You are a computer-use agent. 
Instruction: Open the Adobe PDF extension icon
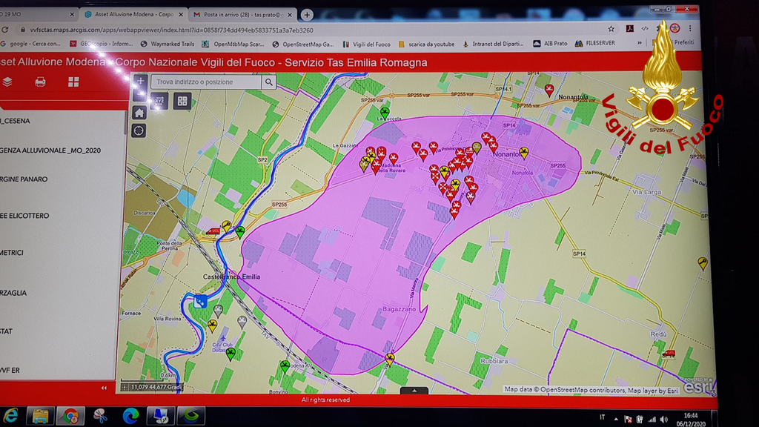click(630, 29)
